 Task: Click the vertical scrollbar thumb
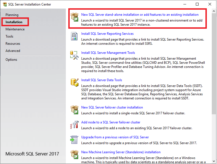(214, 64)
